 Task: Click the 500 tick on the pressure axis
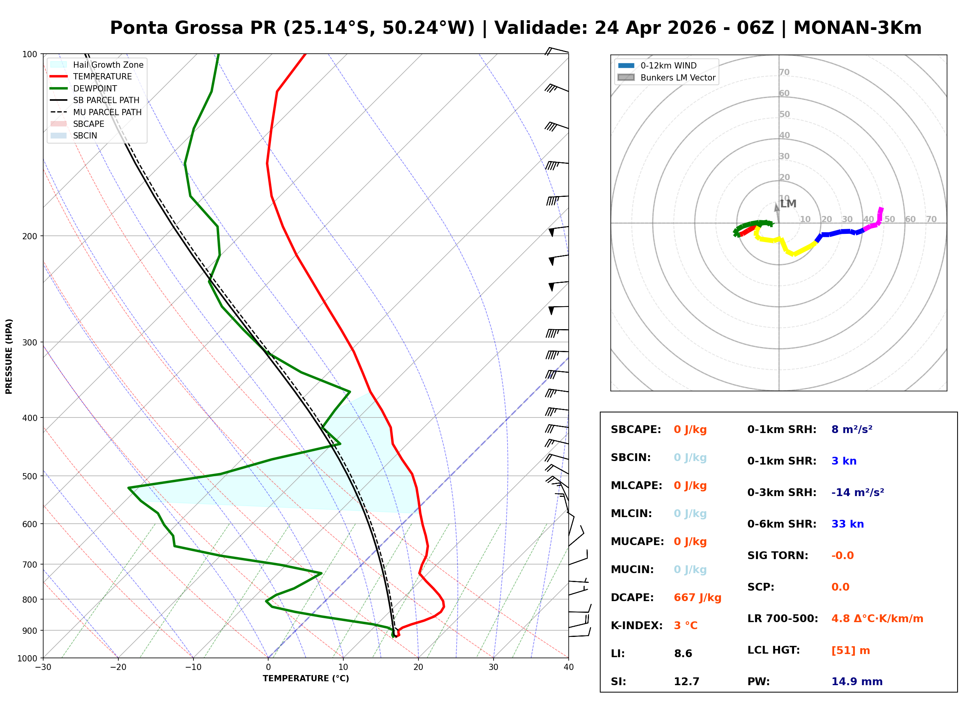[x=30, y=476]
